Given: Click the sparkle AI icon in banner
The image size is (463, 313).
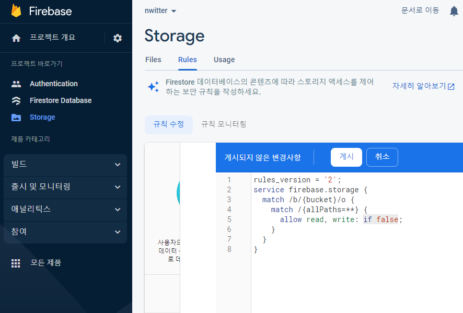Looking at the screenshot, I should [x=153, y=87].
